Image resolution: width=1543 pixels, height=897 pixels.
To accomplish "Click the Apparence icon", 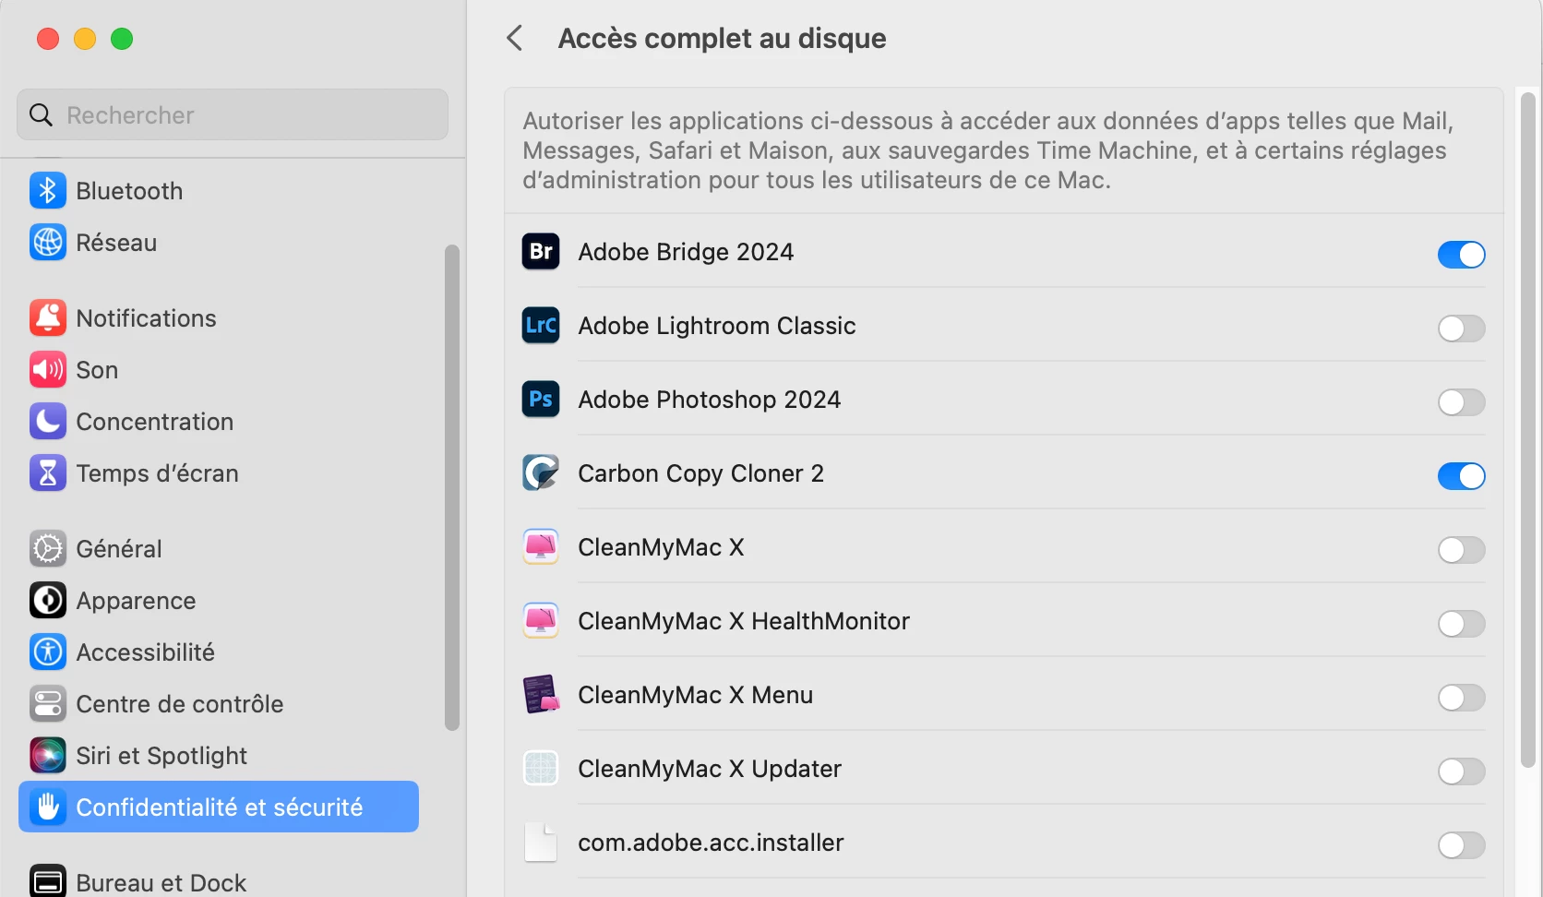I will pyautogui.click(x=48, y=601).
